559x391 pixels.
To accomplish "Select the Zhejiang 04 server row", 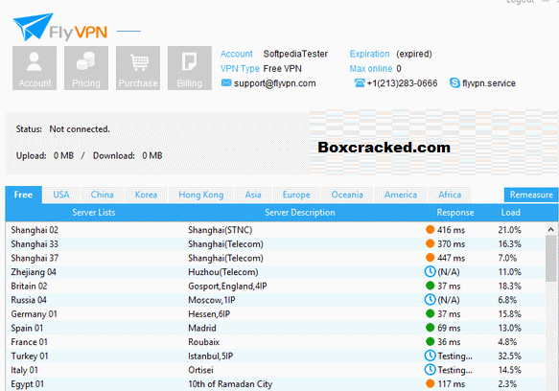I will 275,272.
